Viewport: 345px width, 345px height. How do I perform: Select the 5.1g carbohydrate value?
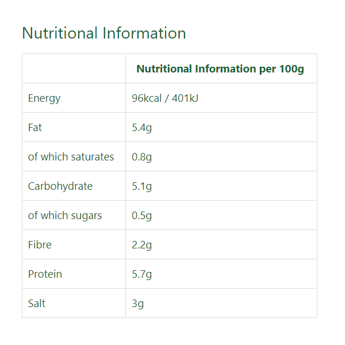point(141,186)
